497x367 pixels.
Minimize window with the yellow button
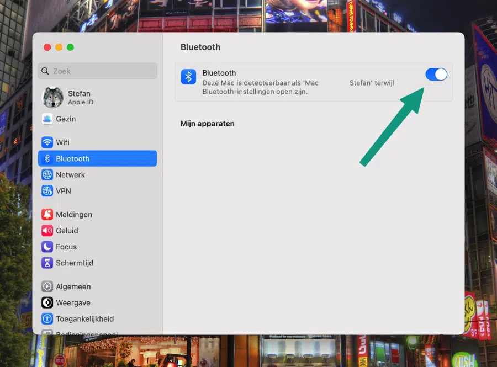point(59,47)
